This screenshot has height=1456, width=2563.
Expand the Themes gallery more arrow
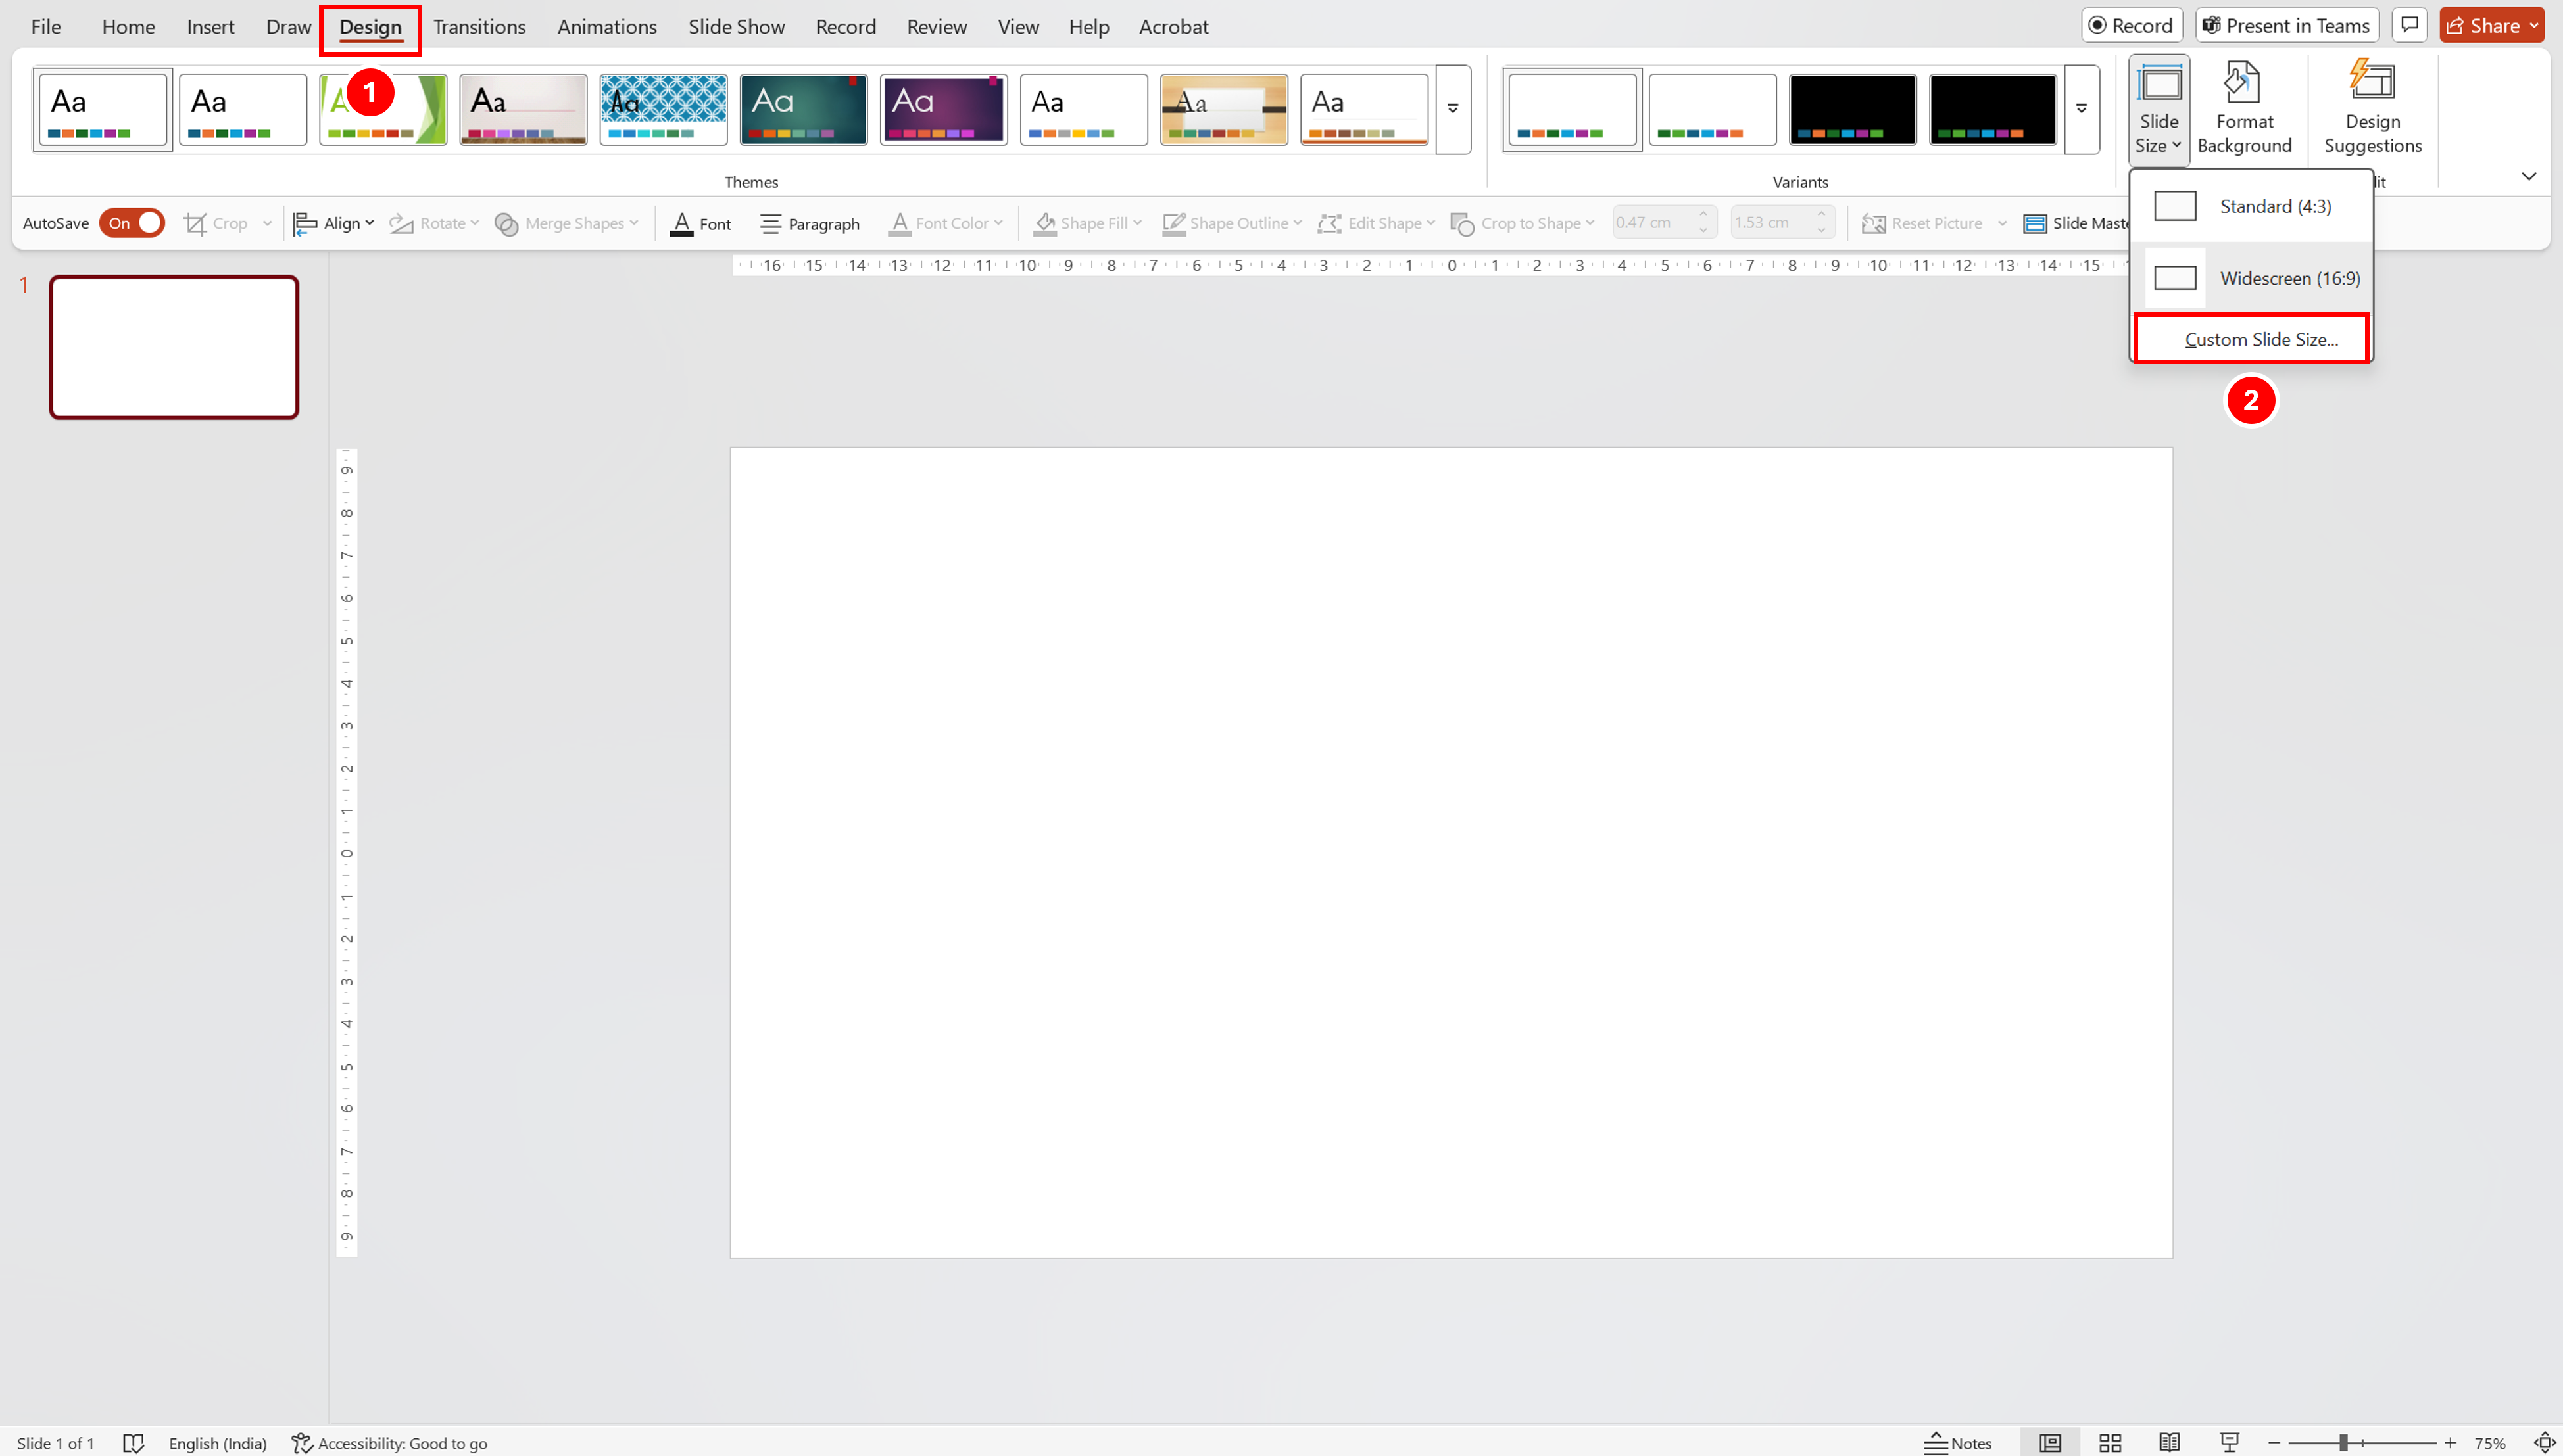1453,109
